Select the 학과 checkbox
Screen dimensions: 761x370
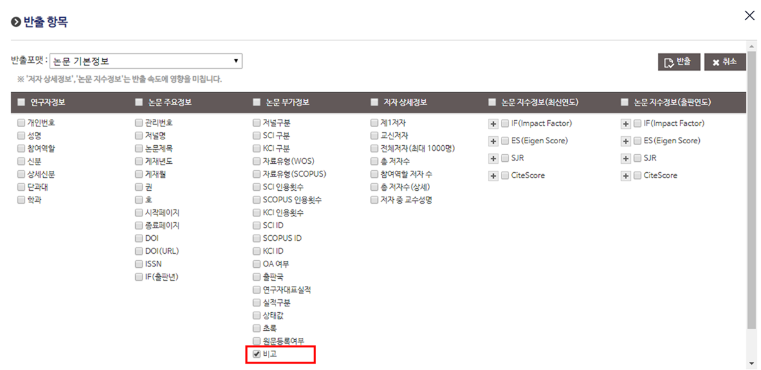click(21, 200)
